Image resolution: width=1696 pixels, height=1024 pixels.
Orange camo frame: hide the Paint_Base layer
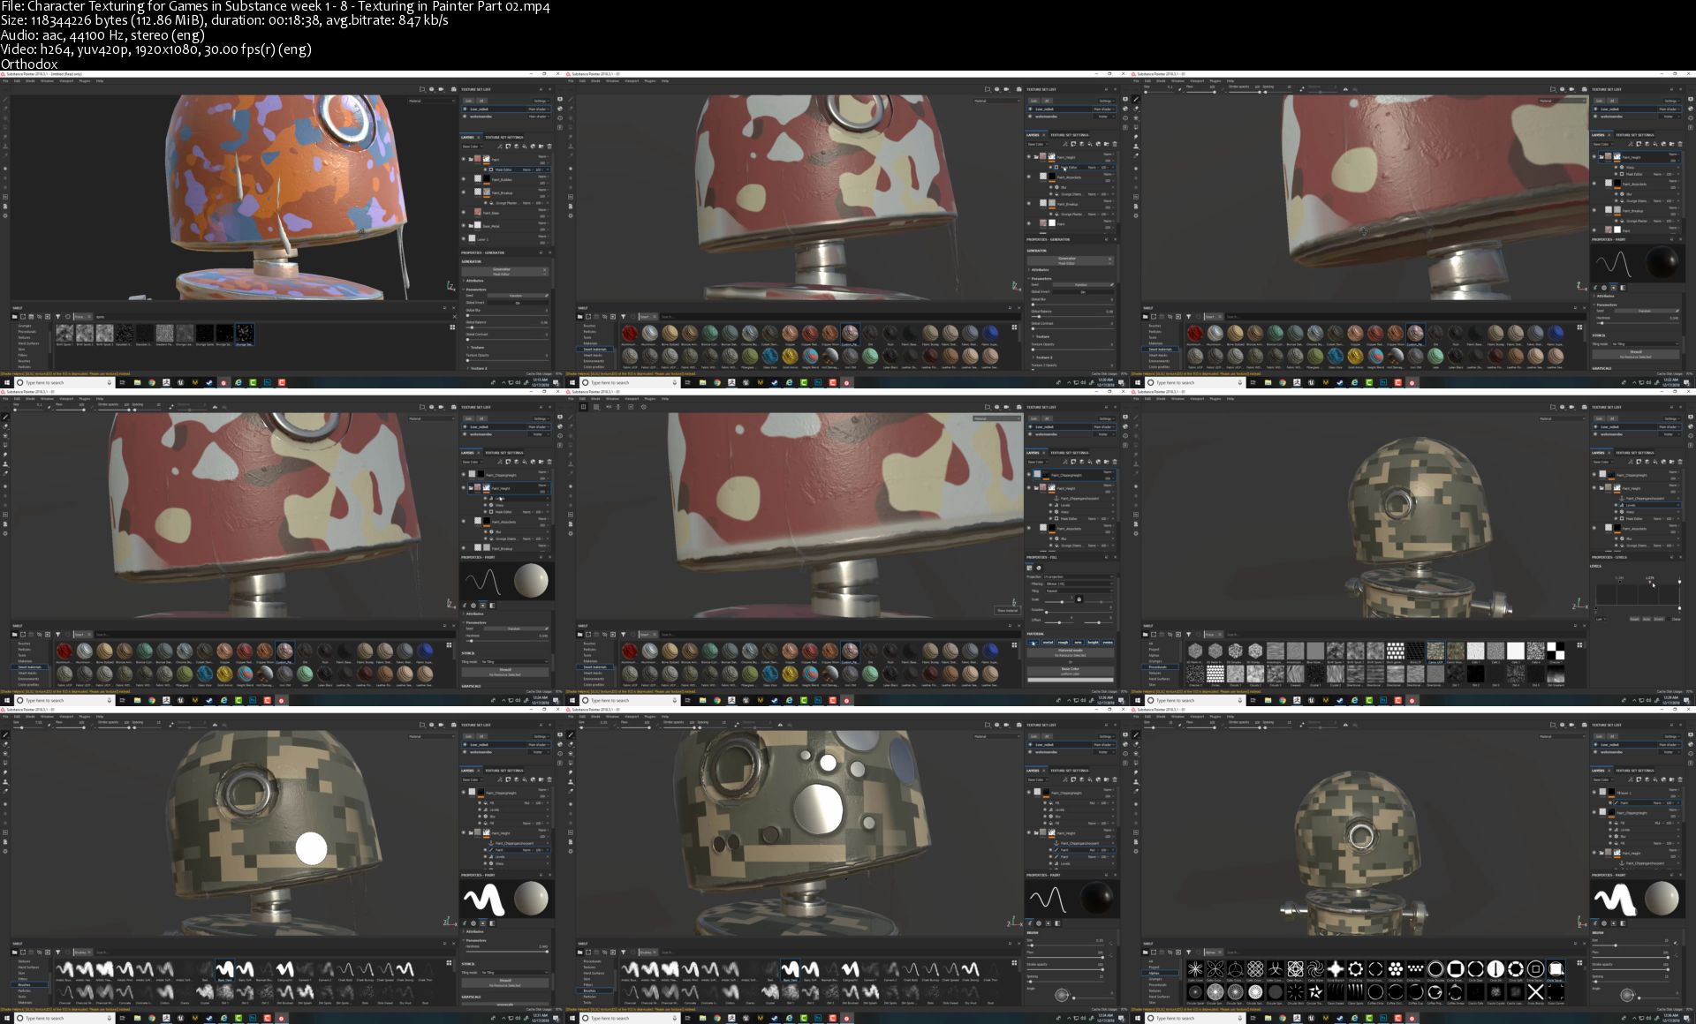point(464,212)
